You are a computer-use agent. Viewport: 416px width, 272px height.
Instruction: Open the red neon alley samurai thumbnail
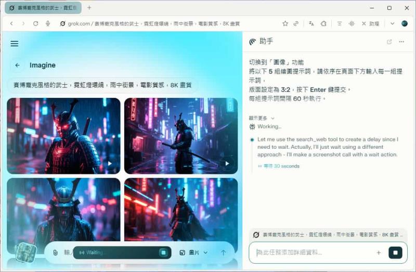(181, 210)
